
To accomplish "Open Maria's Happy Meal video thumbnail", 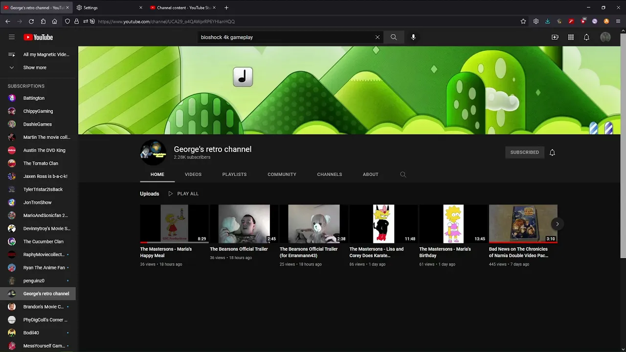I will pyautogui.click(x=174, y=224).
